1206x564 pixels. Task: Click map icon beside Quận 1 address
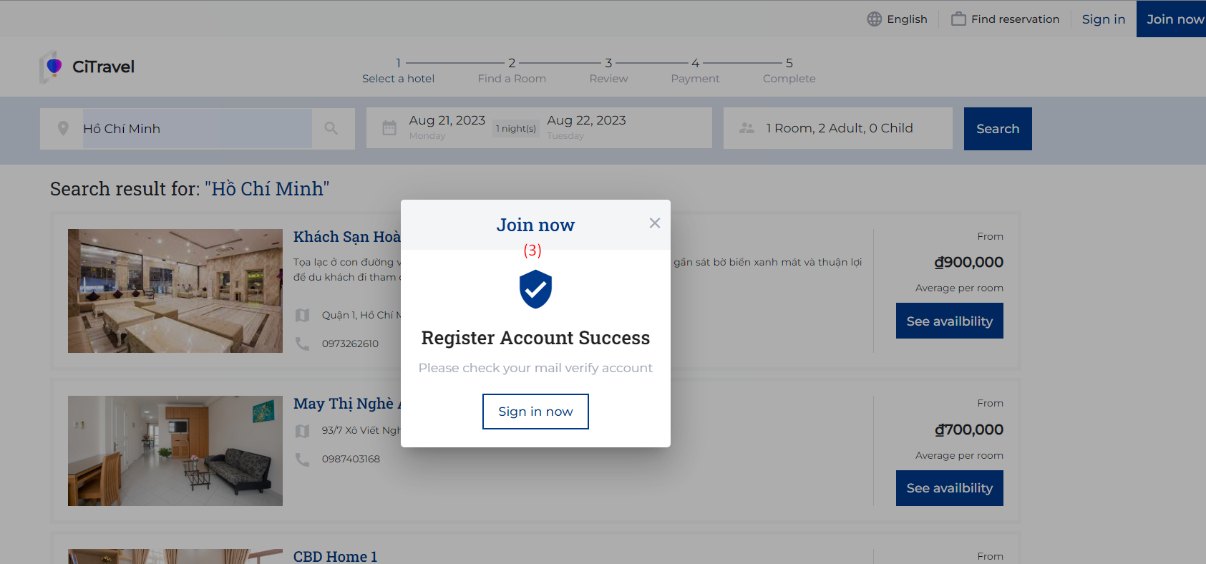point(303,315)
